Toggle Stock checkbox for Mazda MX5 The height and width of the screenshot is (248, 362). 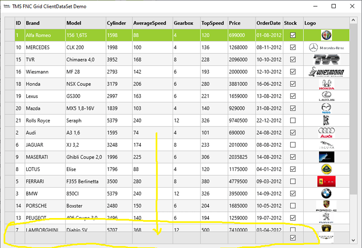[293, 108]
